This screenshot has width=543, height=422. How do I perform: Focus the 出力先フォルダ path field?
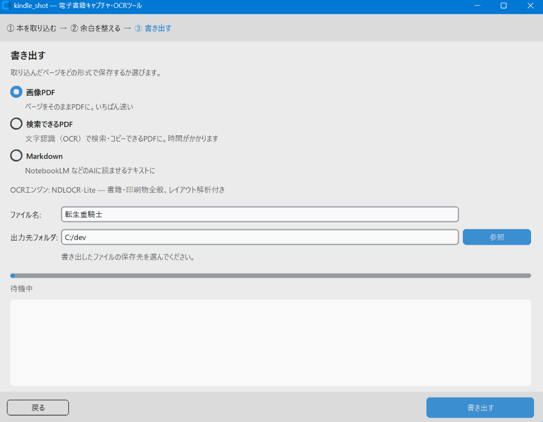(x=260, y=237)
